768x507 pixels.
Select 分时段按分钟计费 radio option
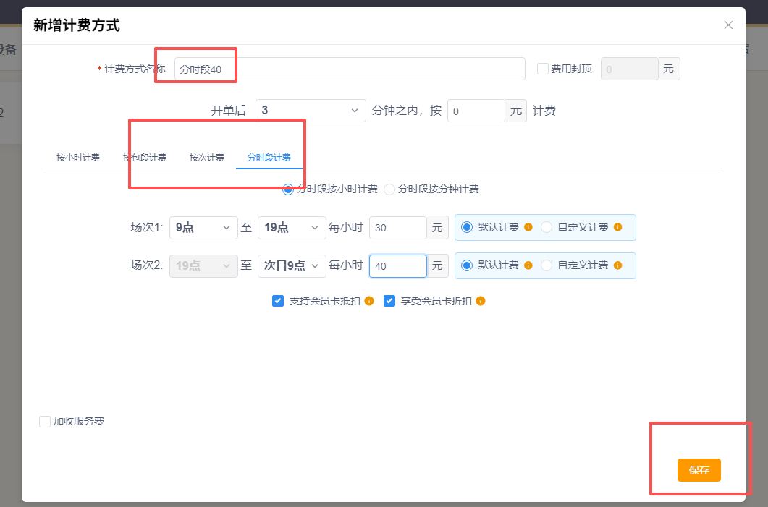pos(389,189)
